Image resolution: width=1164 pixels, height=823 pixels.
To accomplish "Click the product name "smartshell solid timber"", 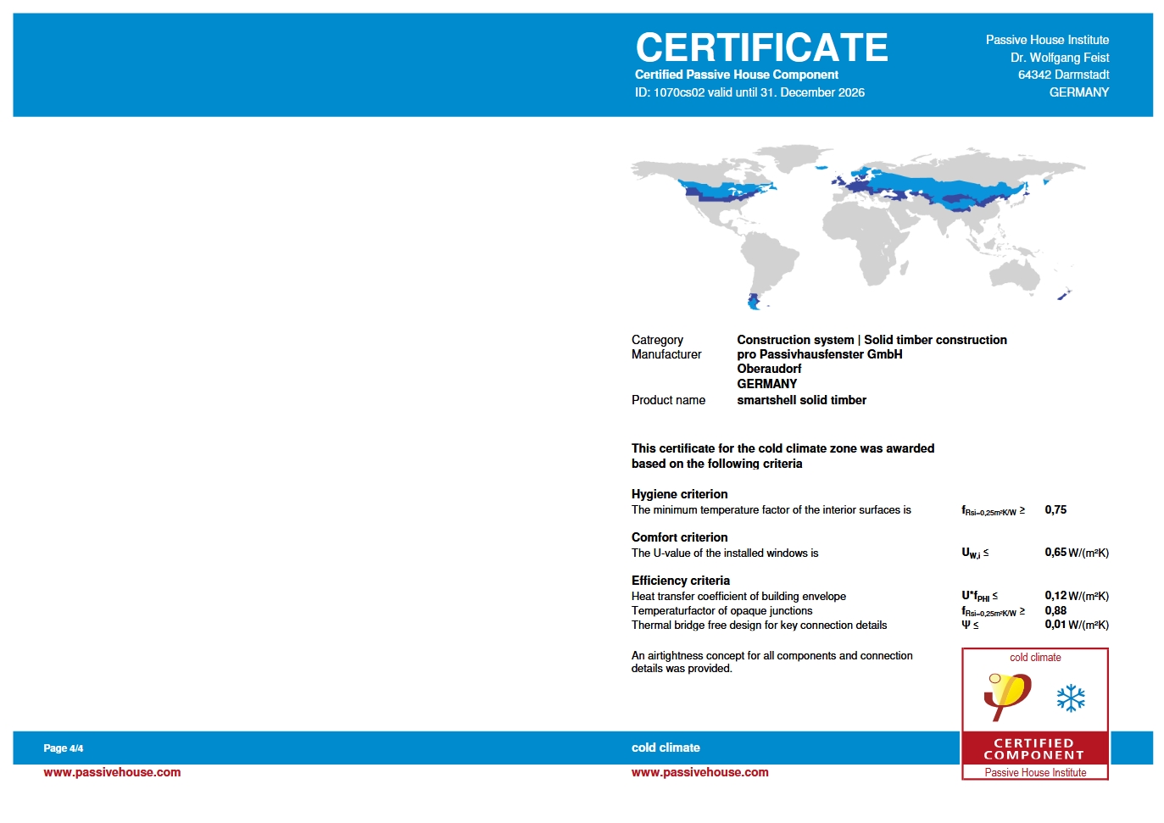I will pos(801,400).
